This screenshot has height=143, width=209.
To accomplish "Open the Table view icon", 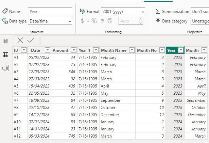I will coord(5,54).
